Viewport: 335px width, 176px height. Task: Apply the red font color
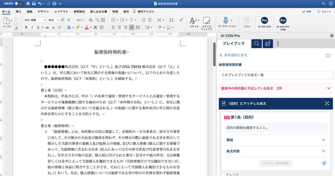tap(87, 27)
